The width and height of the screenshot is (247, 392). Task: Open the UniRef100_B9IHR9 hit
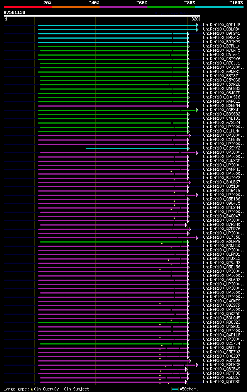[222, 42]
